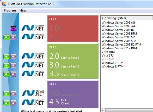
Task: Click the greyed-out 1.1 version number
Action: click(x=54, y=37)
